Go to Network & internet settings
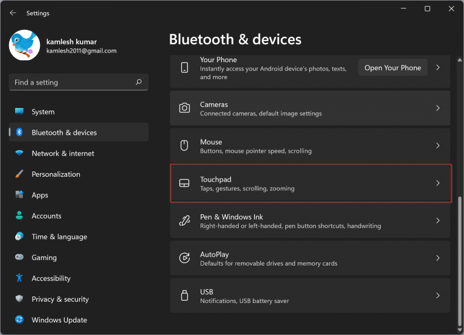464x335 pixels. tap(79, 153)
